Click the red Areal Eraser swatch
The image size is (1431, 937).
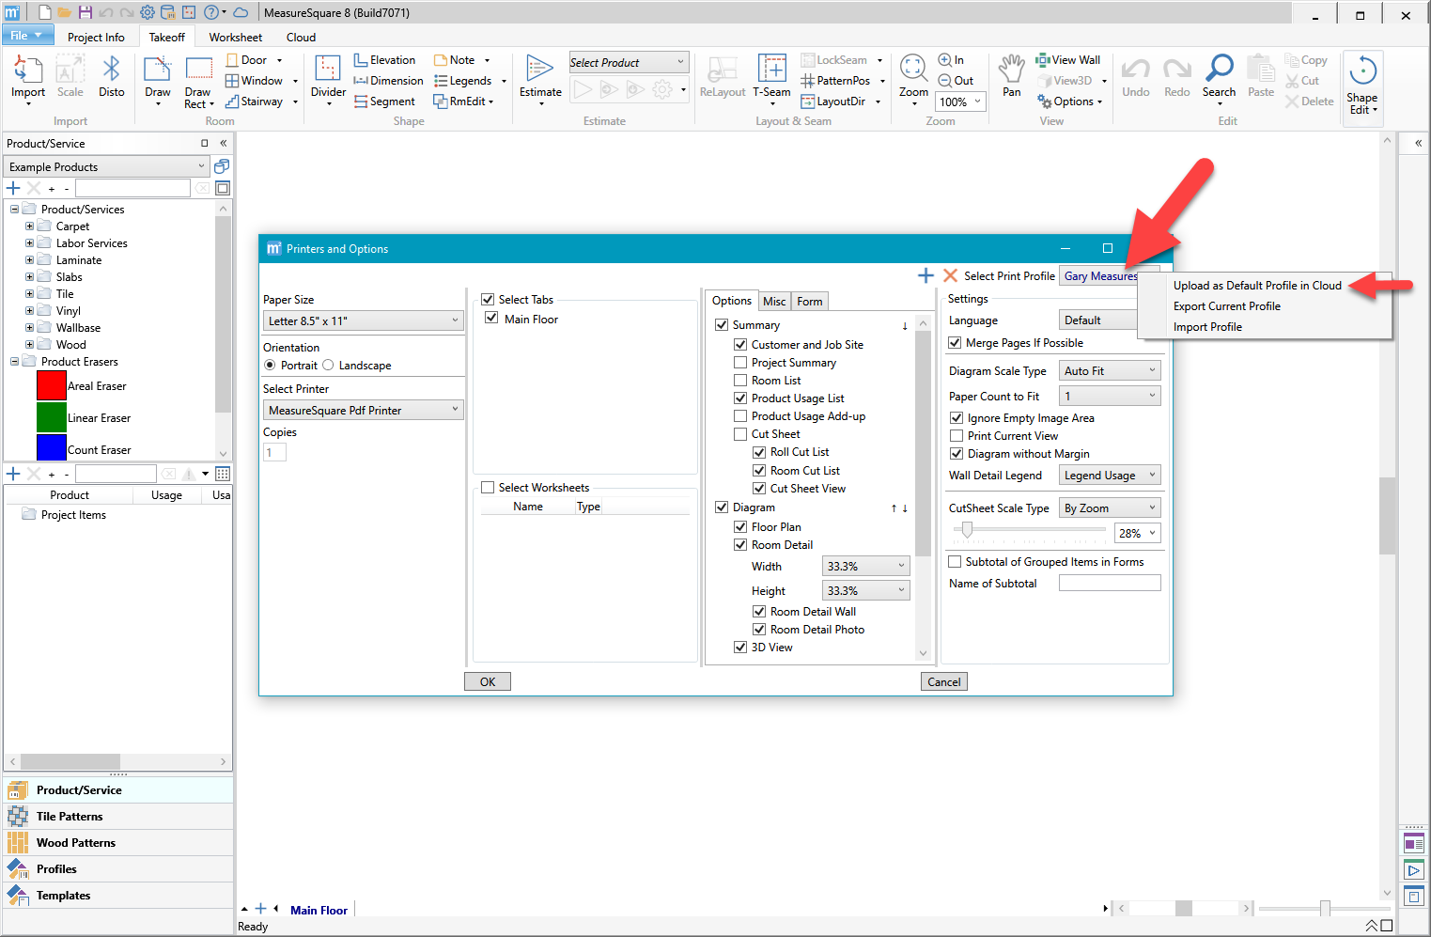click(51, 386)
